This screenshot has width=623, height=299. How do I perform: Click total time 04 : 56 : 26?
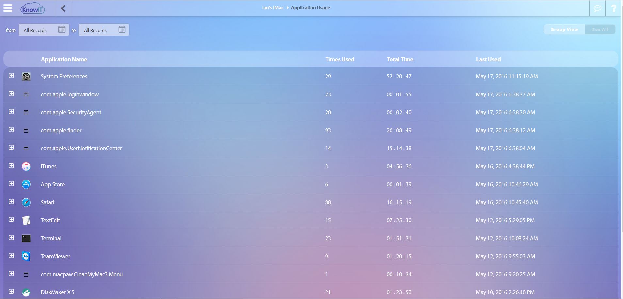click(x=399, y=166)
